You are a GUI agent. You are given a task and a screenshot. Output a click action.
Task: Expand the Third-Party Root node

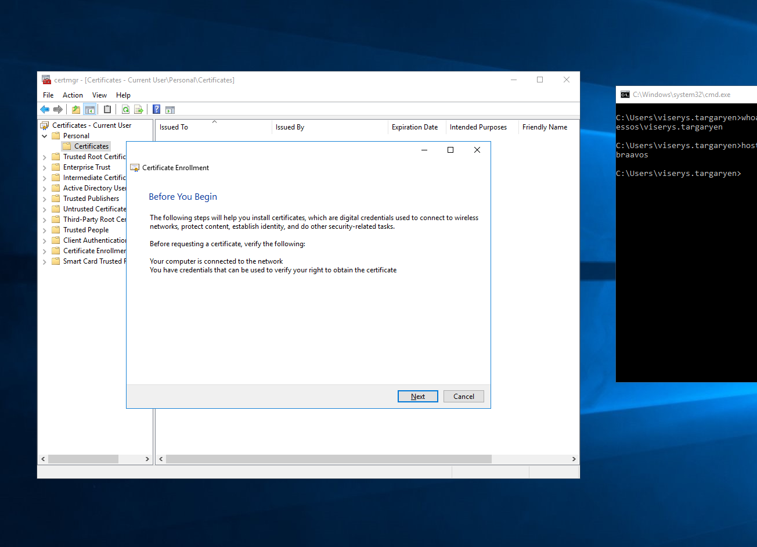[x=45, y=219]
